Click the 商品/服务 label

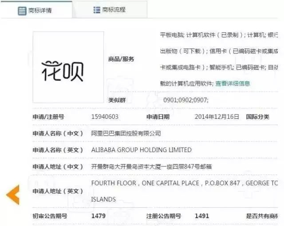click(x=121, y=59)
